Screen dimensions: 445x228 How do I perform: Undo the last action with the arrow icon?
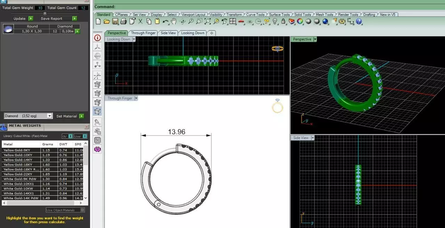(x=165, y=22)
